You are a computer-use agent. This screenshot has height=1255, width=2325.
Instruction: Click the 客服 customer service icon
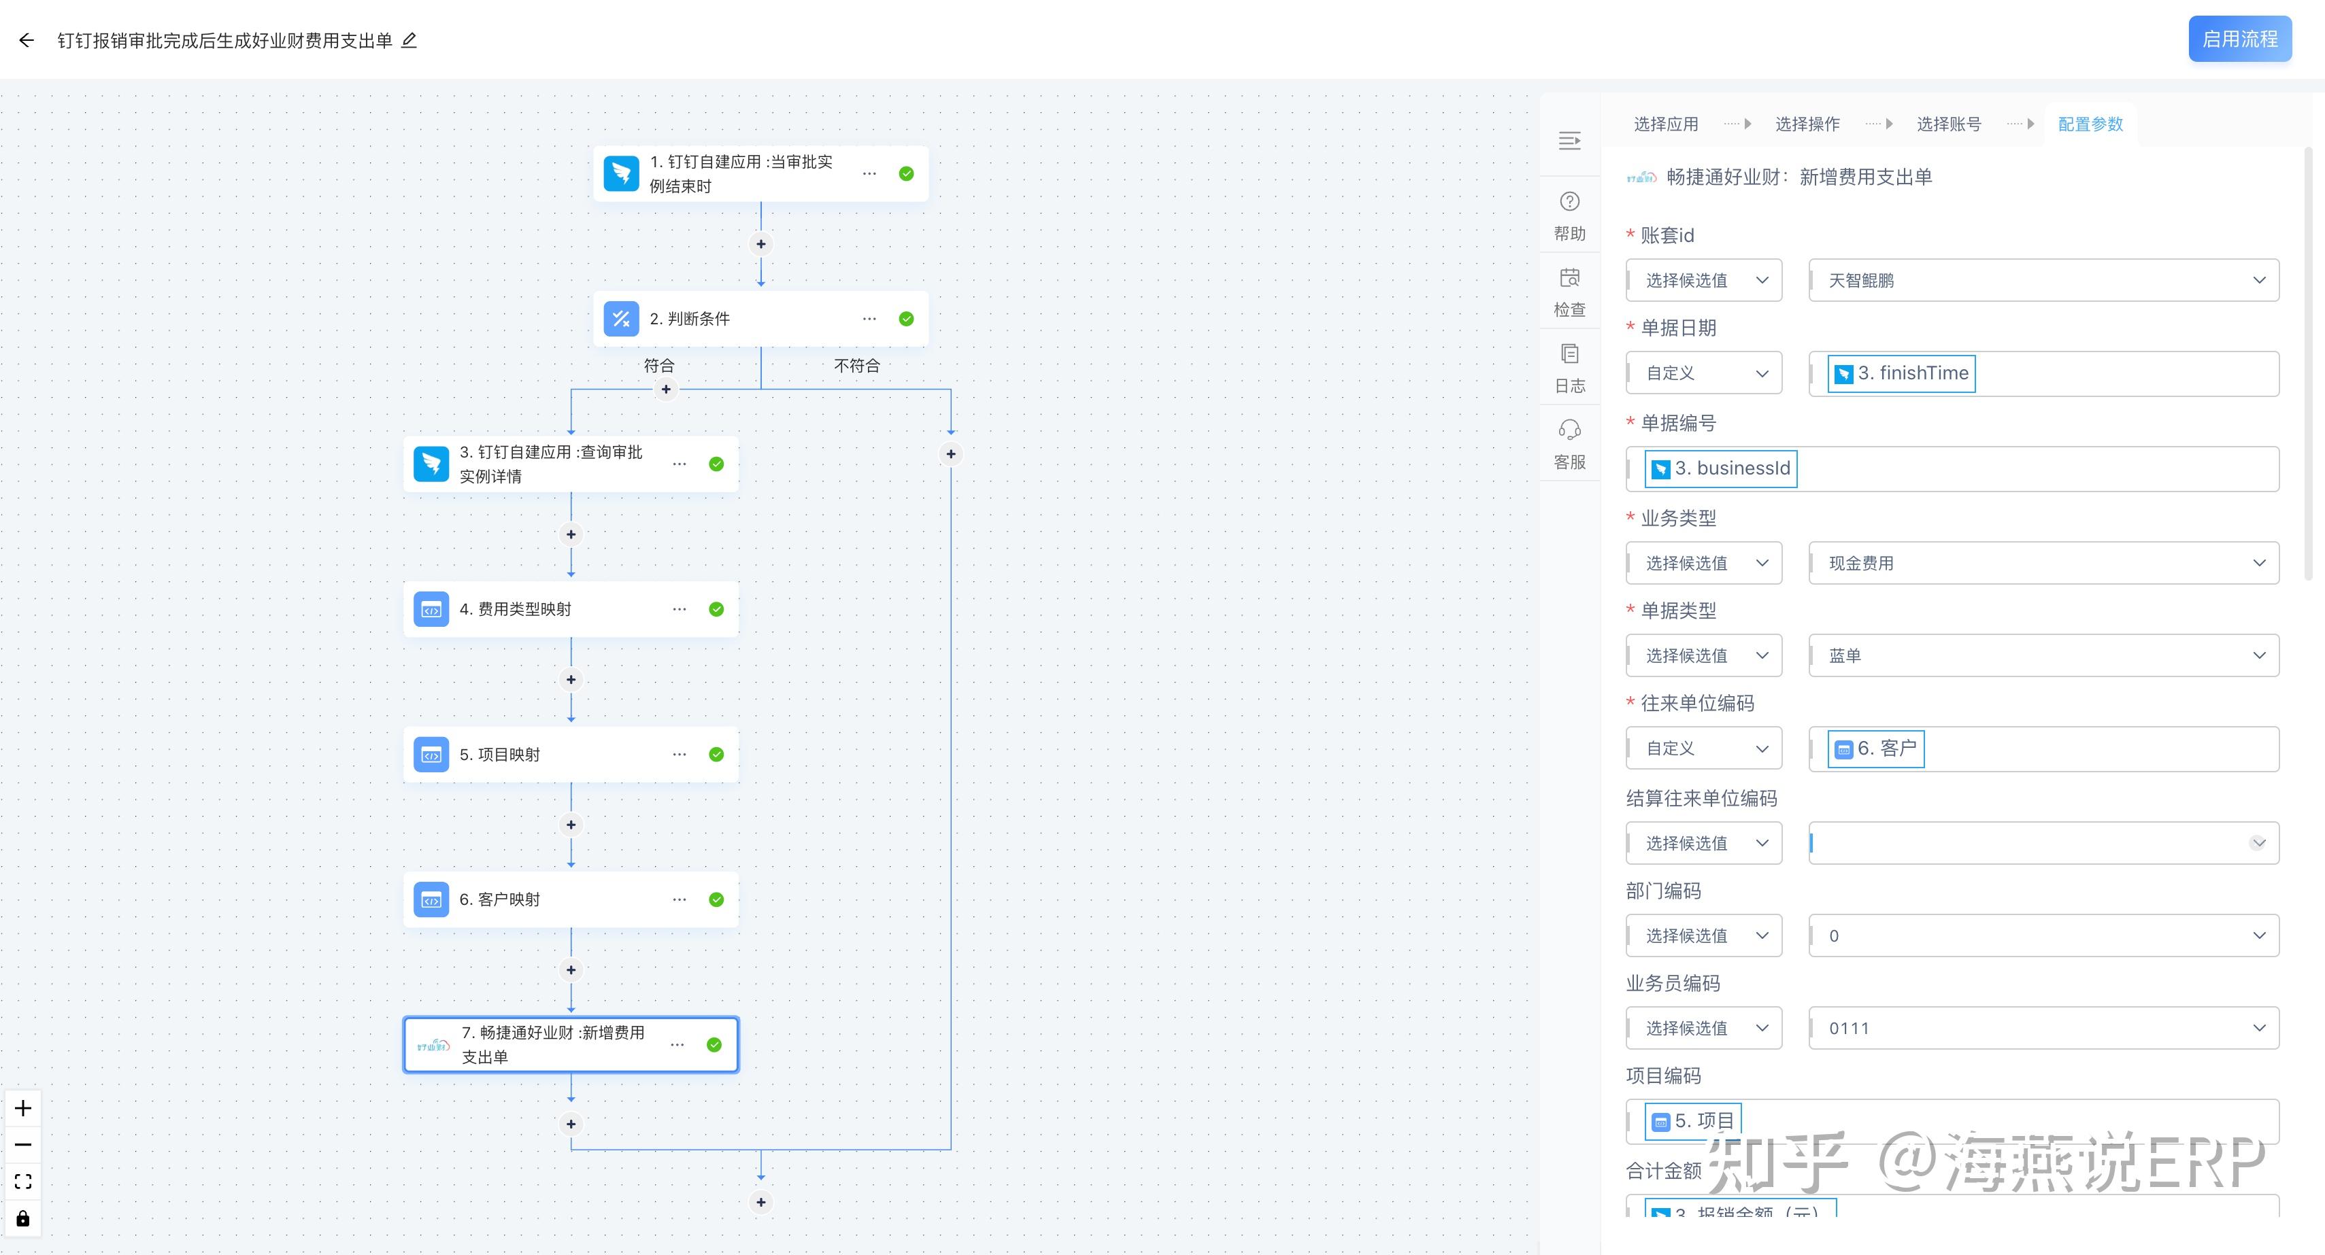[1569, 430]
